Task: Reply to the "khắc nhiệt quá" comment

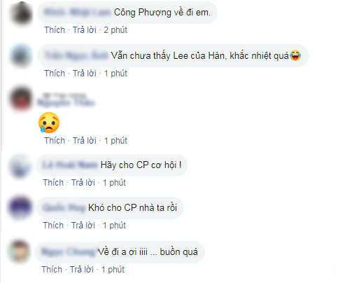Action: (x=85, y=74)
